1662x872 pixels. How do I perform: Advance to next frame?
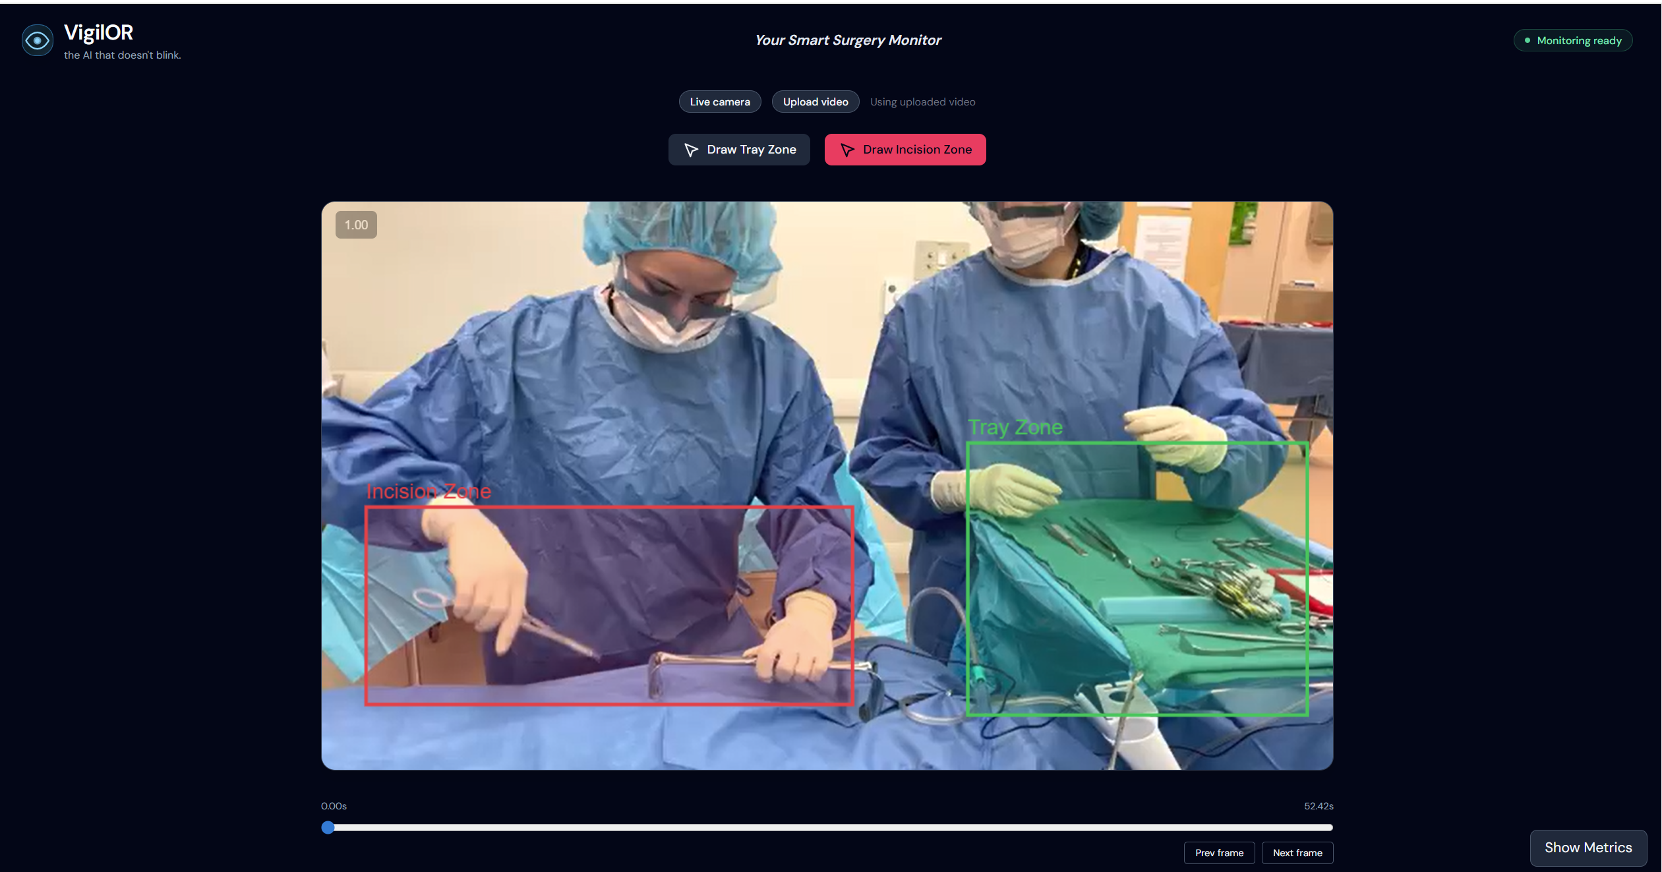point(1297,853)
